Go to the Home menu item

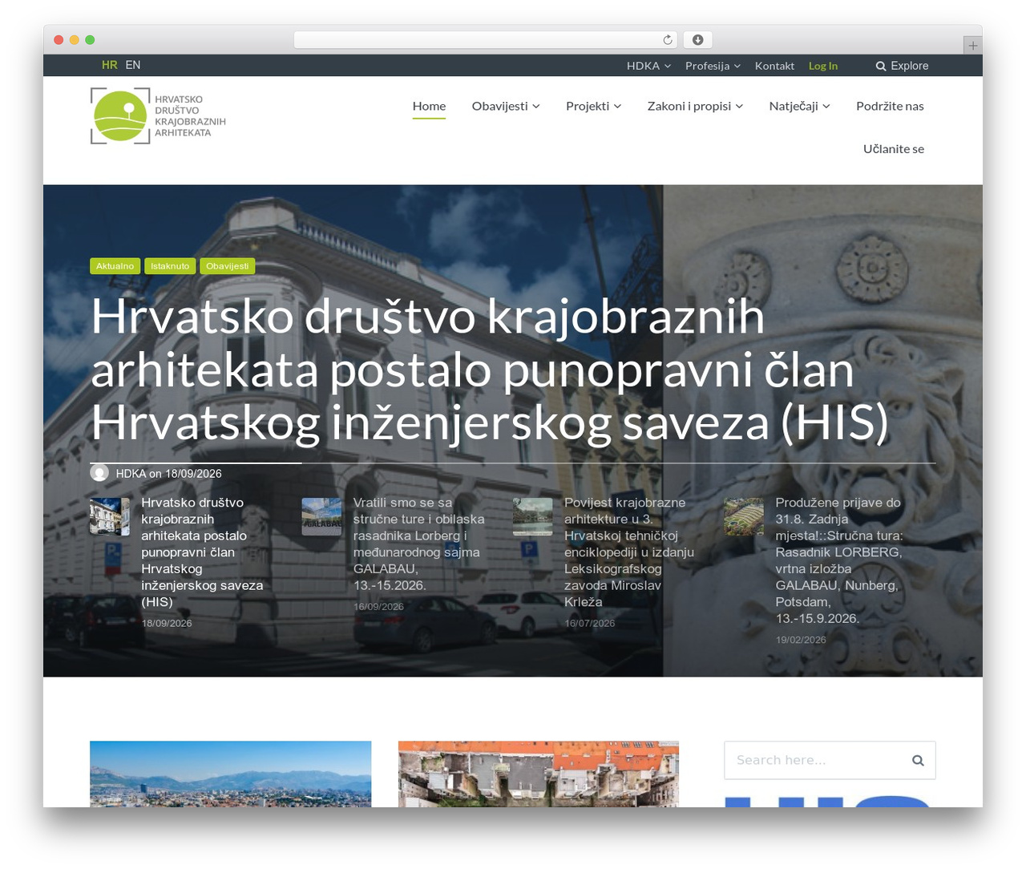[x=429, y=106]
